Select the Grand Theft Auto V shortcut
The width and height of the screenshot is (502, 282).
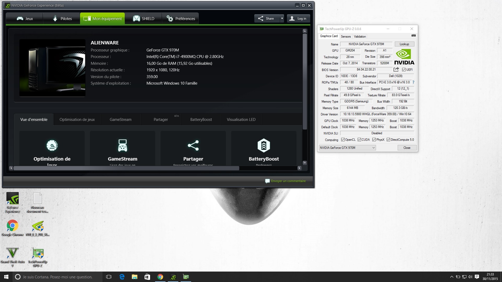click(13, 257)
